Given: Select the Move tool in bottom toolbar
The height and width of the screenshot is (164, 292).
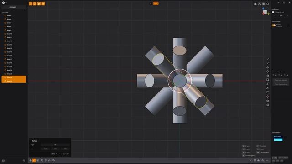Looking at the screenshot, I should point(31,160).
